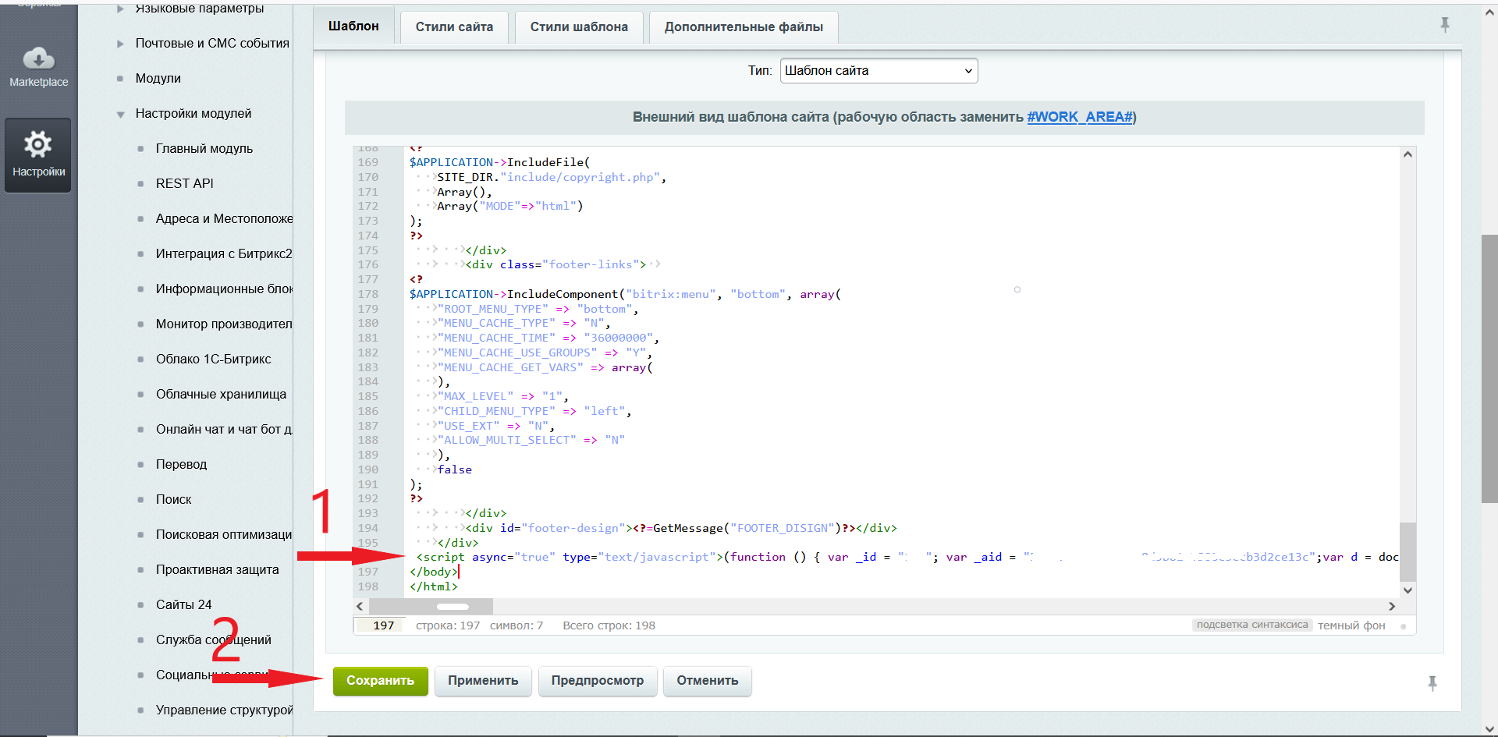Open the Marketplace cloud icon
The image size is (1498, 737).
(38, 58)
